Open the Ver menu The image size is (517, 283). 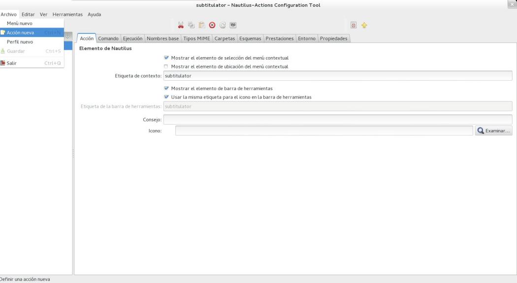[43, 14]
